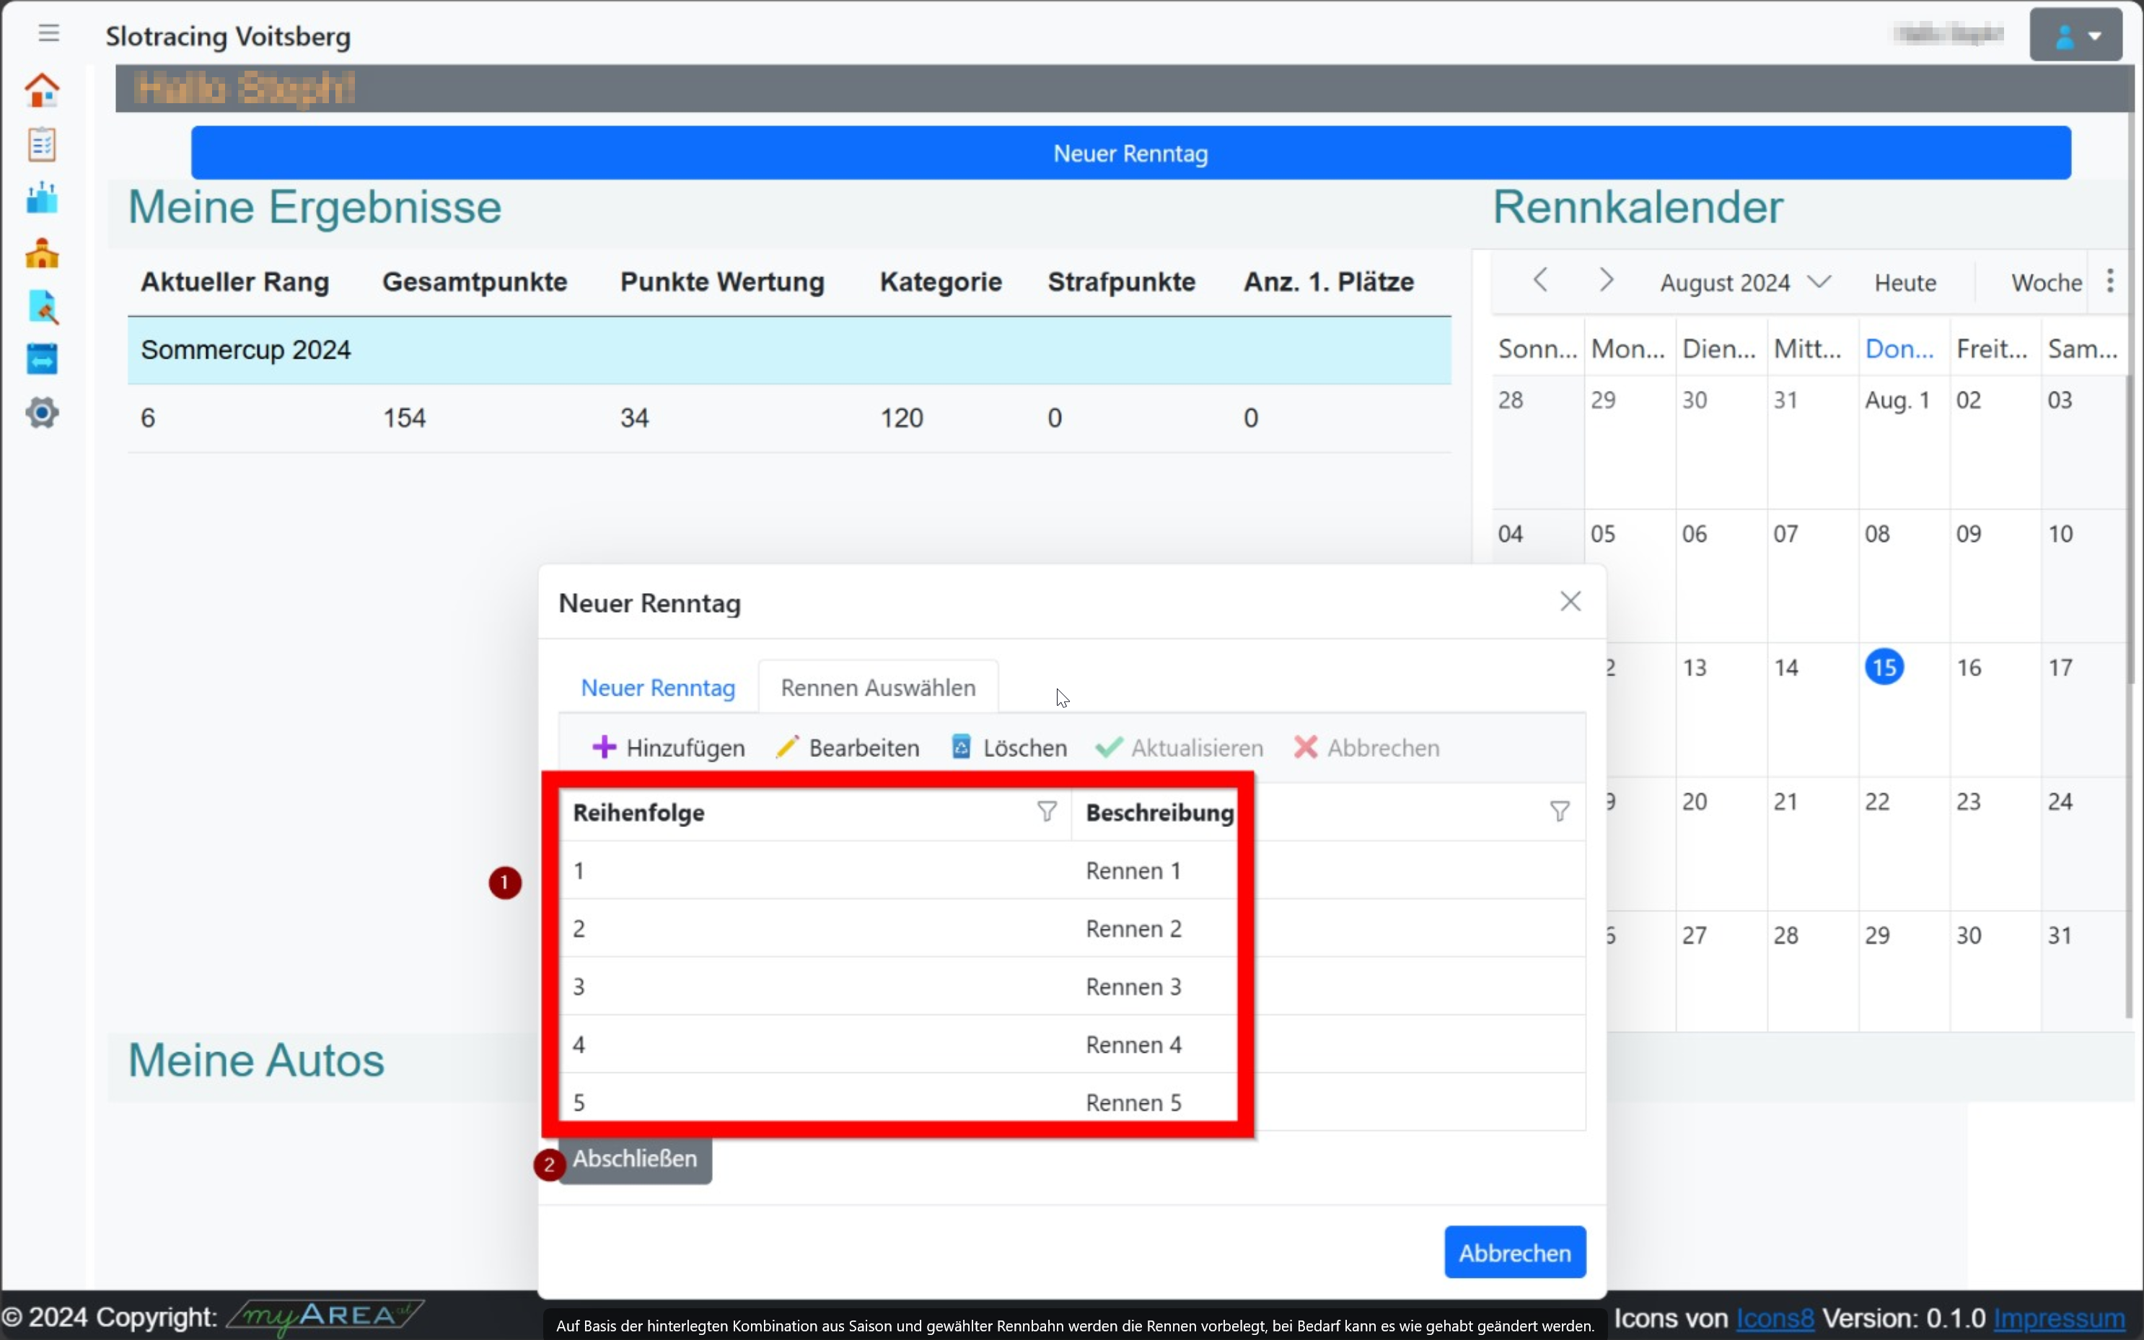This screenshot has height=1340, width=2144.
Task: Open the clipboard checklist page
Action: point(42,144)
